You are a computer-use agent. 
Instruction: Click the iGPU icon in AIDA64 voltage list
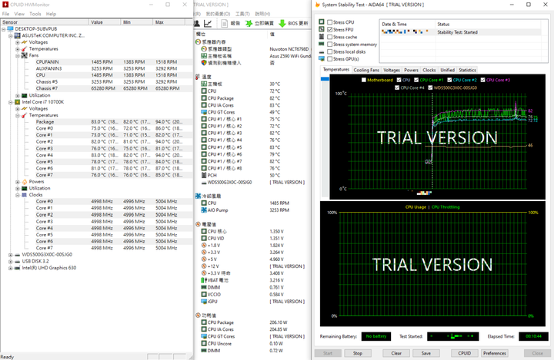(204, 302)
